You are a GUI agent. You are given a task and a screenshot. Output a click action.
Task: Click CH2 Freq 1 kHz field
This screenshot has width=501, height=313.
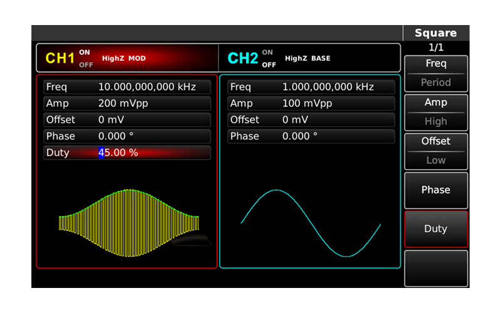click(311, 87)
